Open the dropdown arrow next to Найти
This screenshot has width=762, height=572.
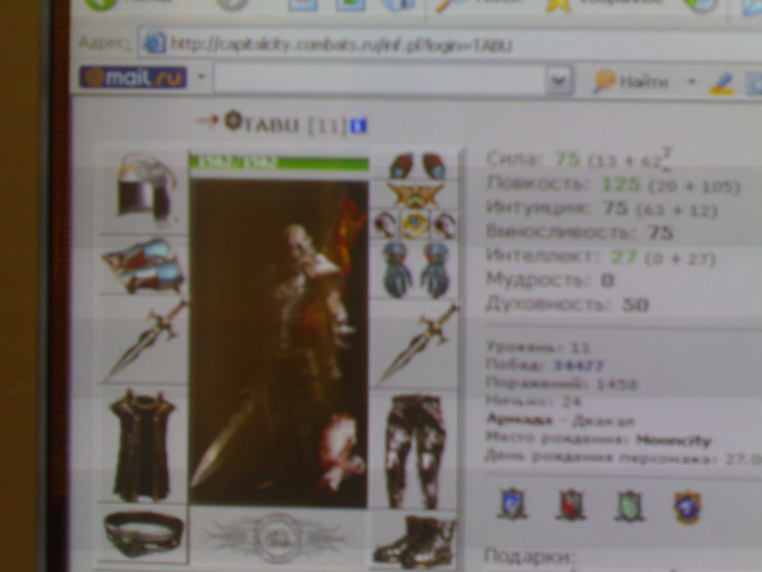(692, 82)
